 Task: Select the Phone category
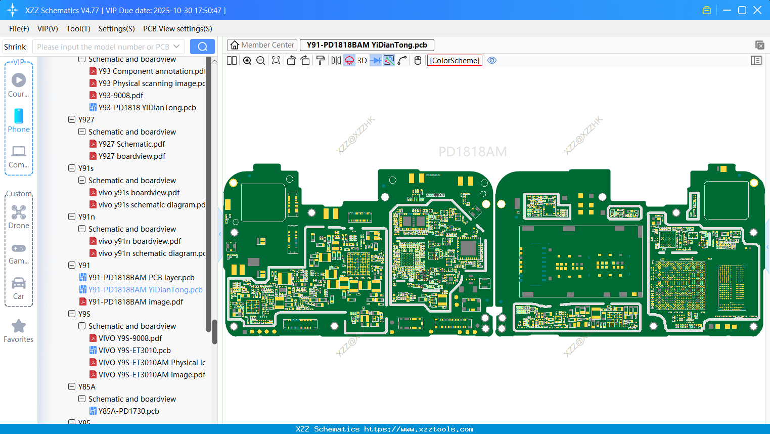19,120
